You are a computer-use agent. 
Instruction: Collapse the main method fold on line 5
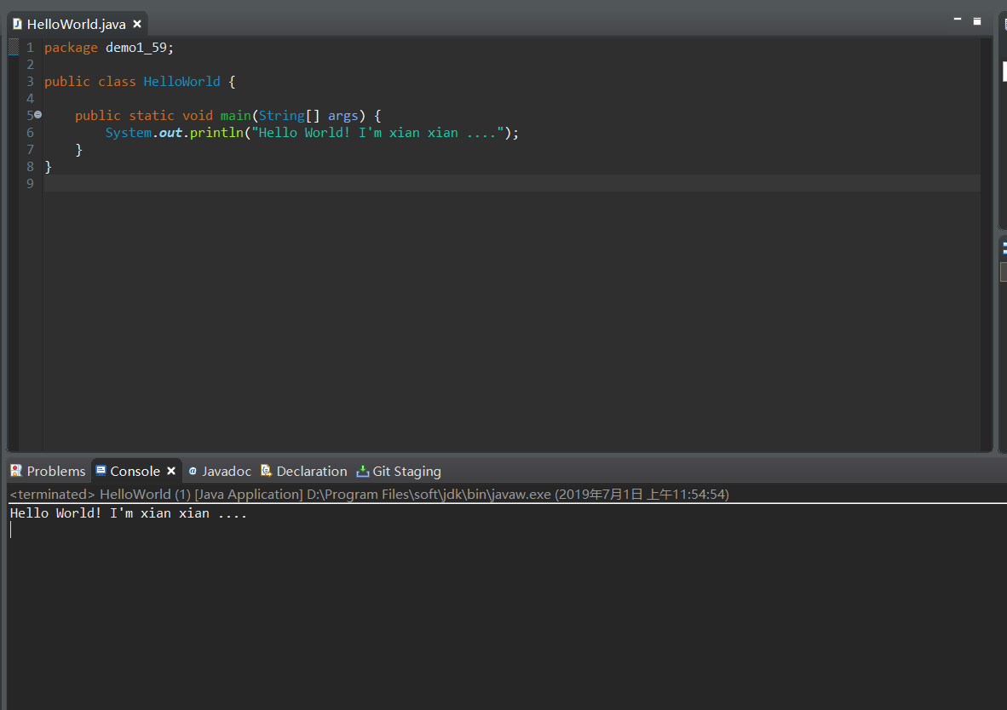click(x=37, y=115)
